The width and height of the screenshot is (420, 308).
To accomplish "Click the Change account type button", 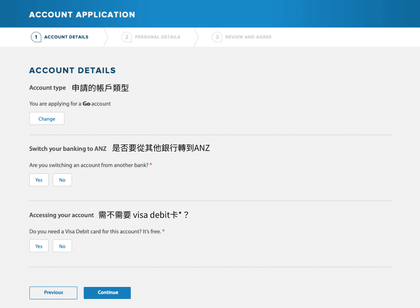I will coord(47,119).
